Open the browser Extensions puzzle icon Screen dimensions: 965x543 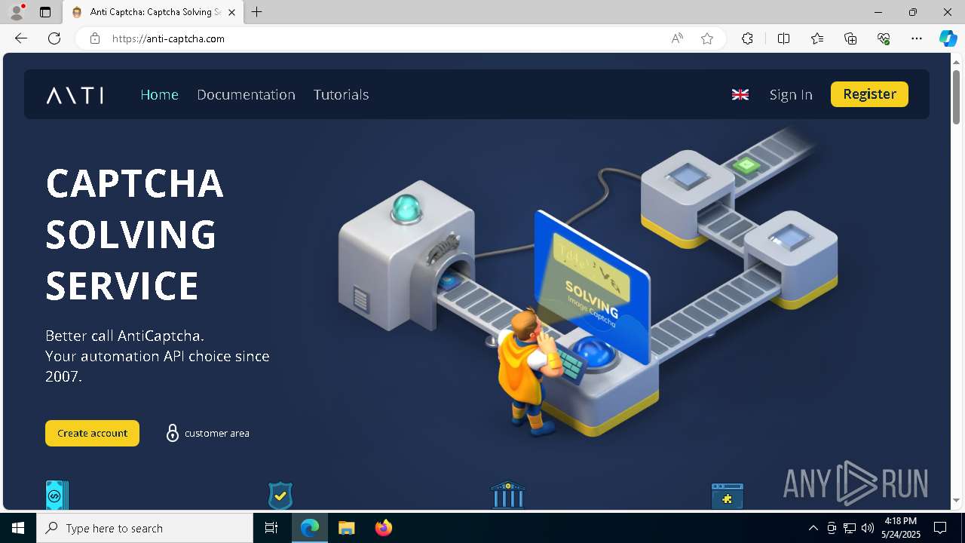click(747, 38)
